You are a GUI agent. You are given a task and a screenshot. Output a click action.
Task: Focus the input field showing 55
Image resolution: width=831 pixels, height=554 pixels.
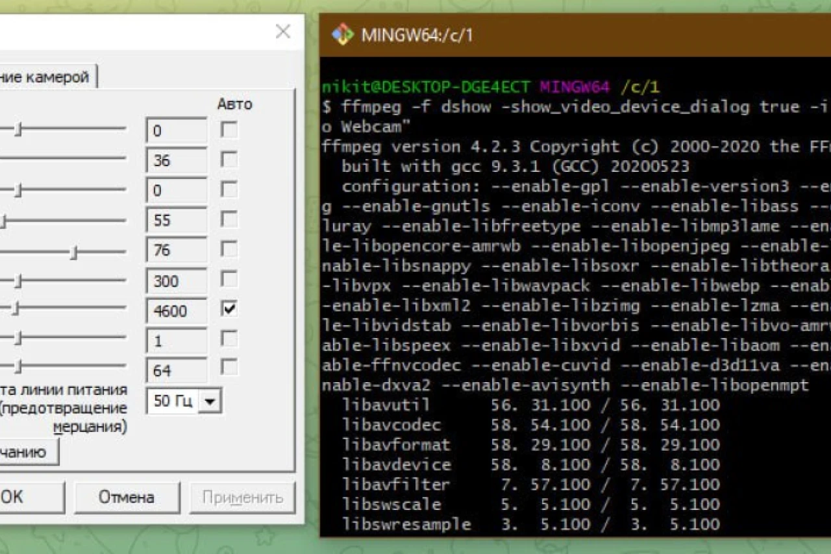[177, 220]
